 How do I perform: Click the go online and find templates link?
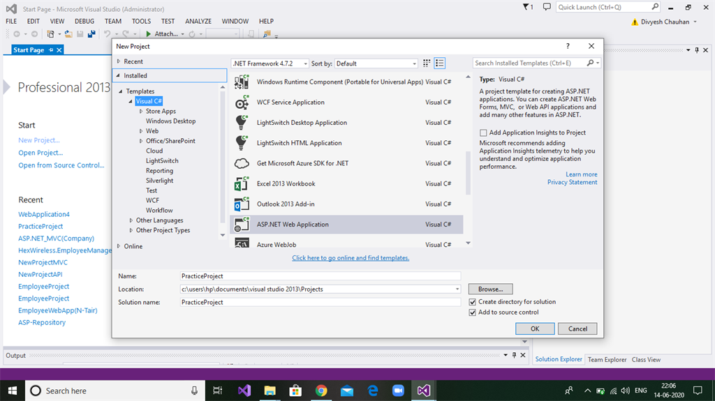(x=351, y=258)
